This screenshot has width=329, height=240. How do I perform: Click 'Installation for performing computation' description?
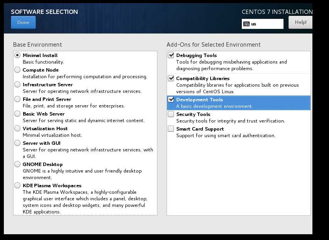85,77
